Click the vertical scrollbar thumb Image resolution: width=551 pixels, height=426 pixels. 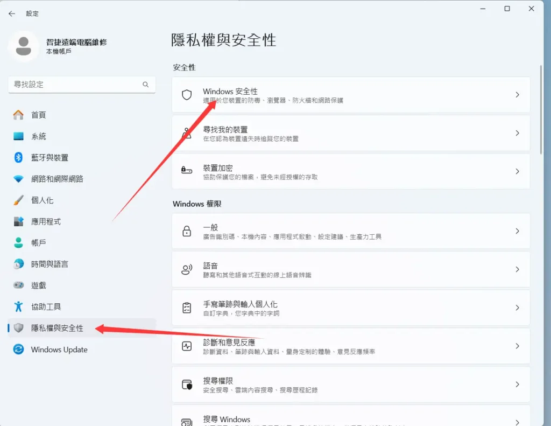click(x=541, y=109)
